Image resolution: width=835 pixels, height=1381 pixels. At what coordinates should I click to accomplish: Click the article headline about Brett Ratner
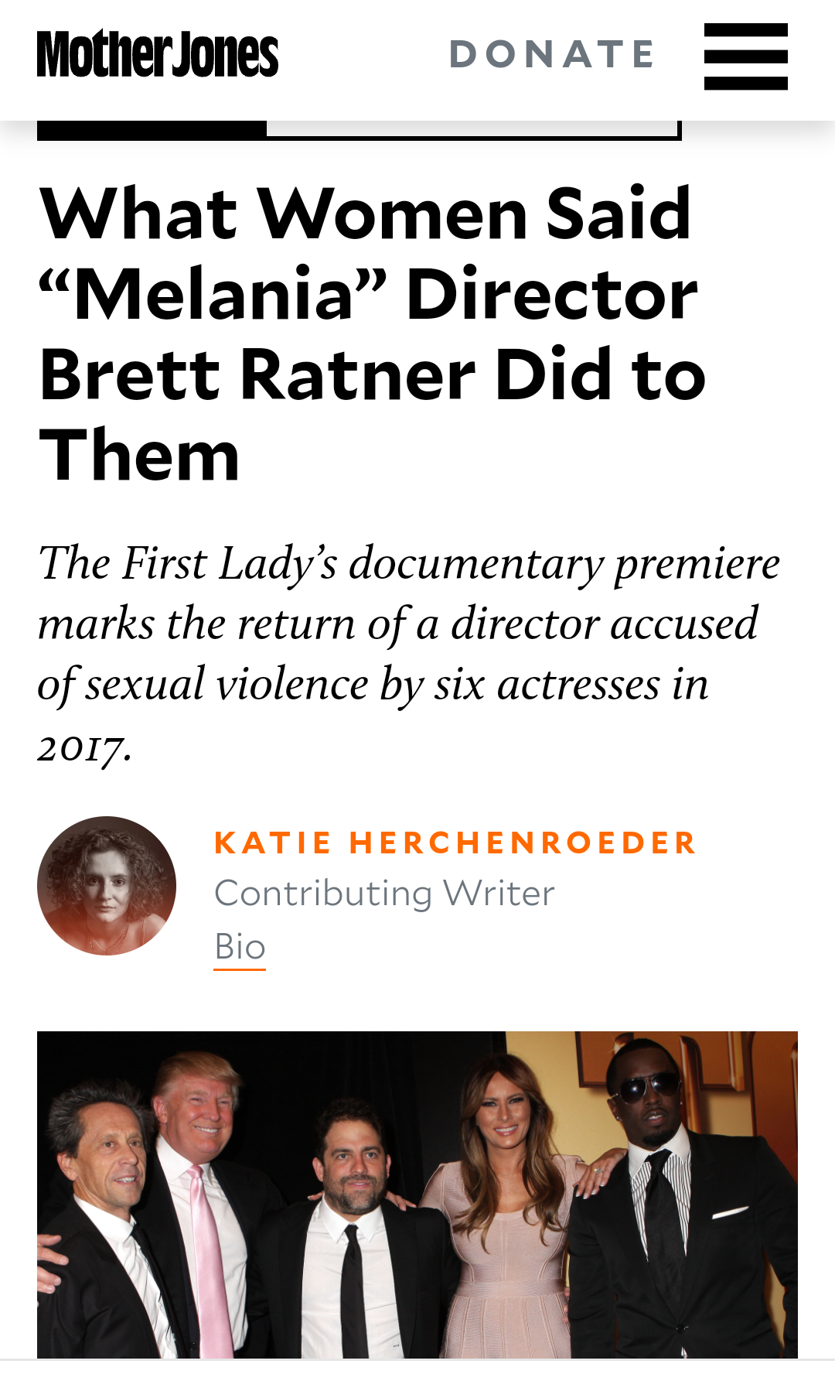[371, 333]
